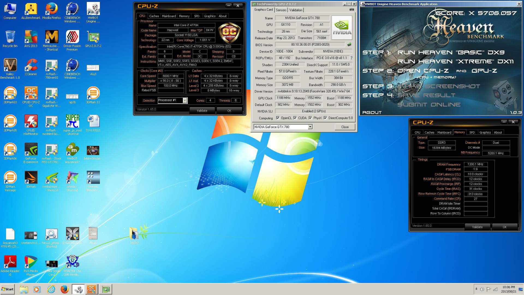
Task: Open GeForce Experience desktop icon
Action: (x=31, y=153)
